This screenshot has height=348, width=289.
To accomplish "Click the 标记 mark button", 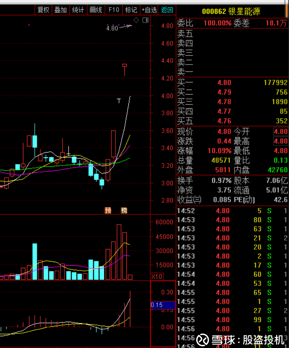I will [x=131, y=10].
